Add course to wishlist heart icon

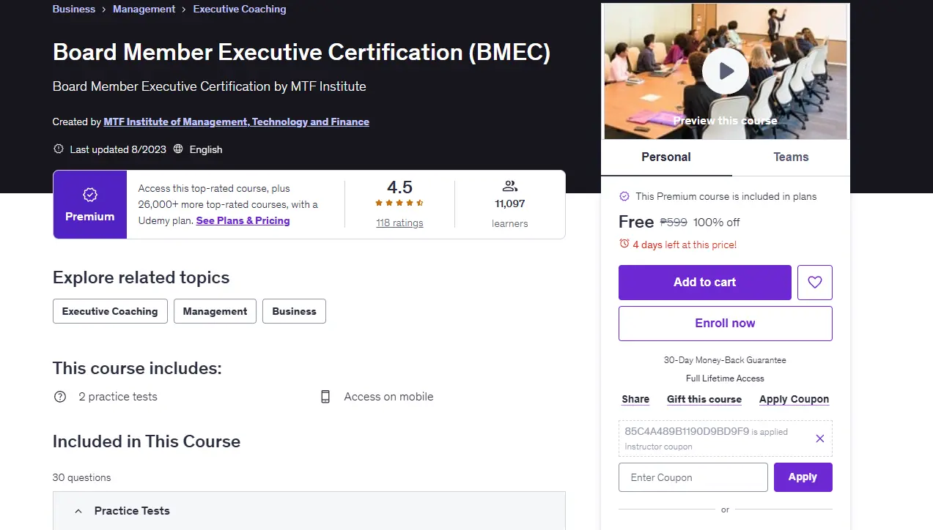click(x=815, y=283)
